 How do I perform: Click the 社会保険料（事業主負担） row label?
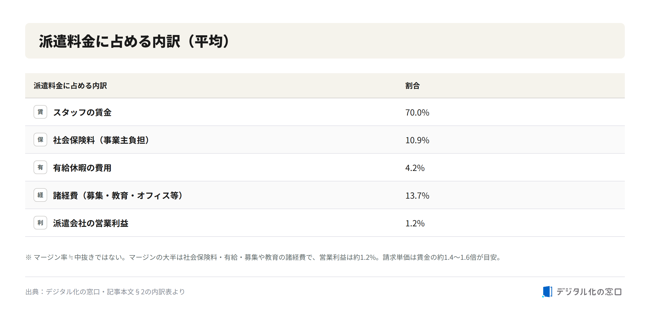click(x=101, y=140)
